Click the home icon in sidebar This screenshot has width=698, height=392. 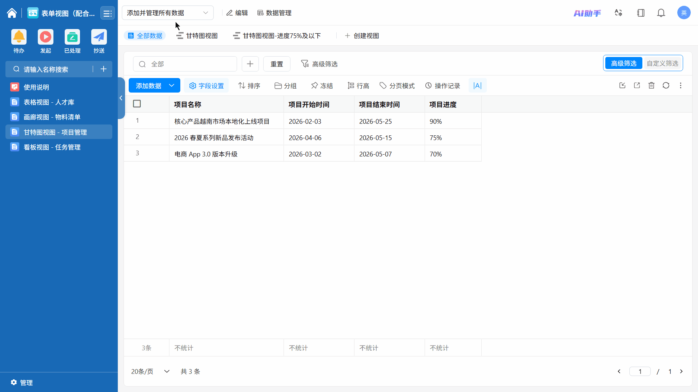tap(12, 13)
